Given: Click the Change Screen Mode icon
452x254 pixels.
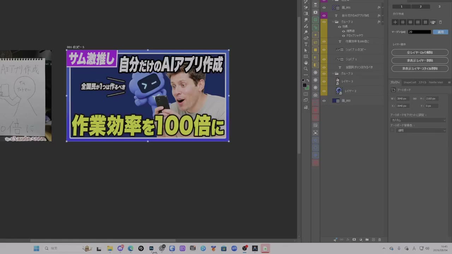Looking at the screenshot, I should (306, 100).
